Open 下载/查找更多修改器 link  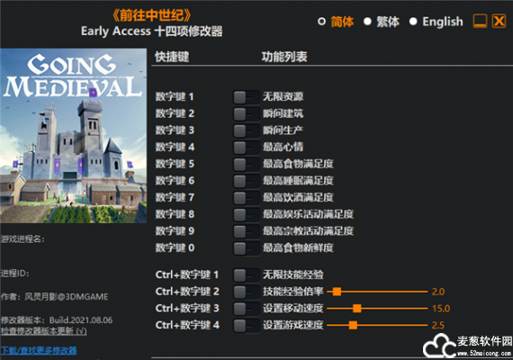(39, 350)
